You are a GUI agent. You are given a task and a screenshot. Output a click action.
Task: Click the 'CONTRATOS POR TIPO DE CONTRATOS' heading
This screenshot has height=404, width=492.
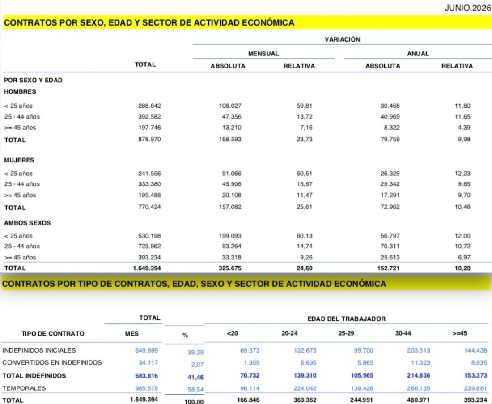tap(194, 284)
